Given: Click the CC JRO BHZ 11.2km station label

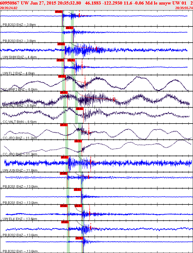Looking at the screenshot, I should click(20, 138).
